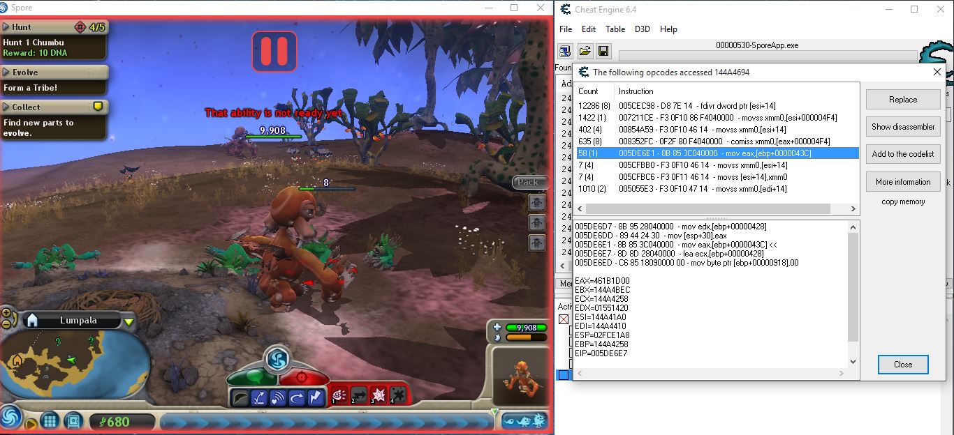Click the Cheat Engine open process icon
Image resolution: width=954 pixels, height=435 pixels.
tap(565, 51)
